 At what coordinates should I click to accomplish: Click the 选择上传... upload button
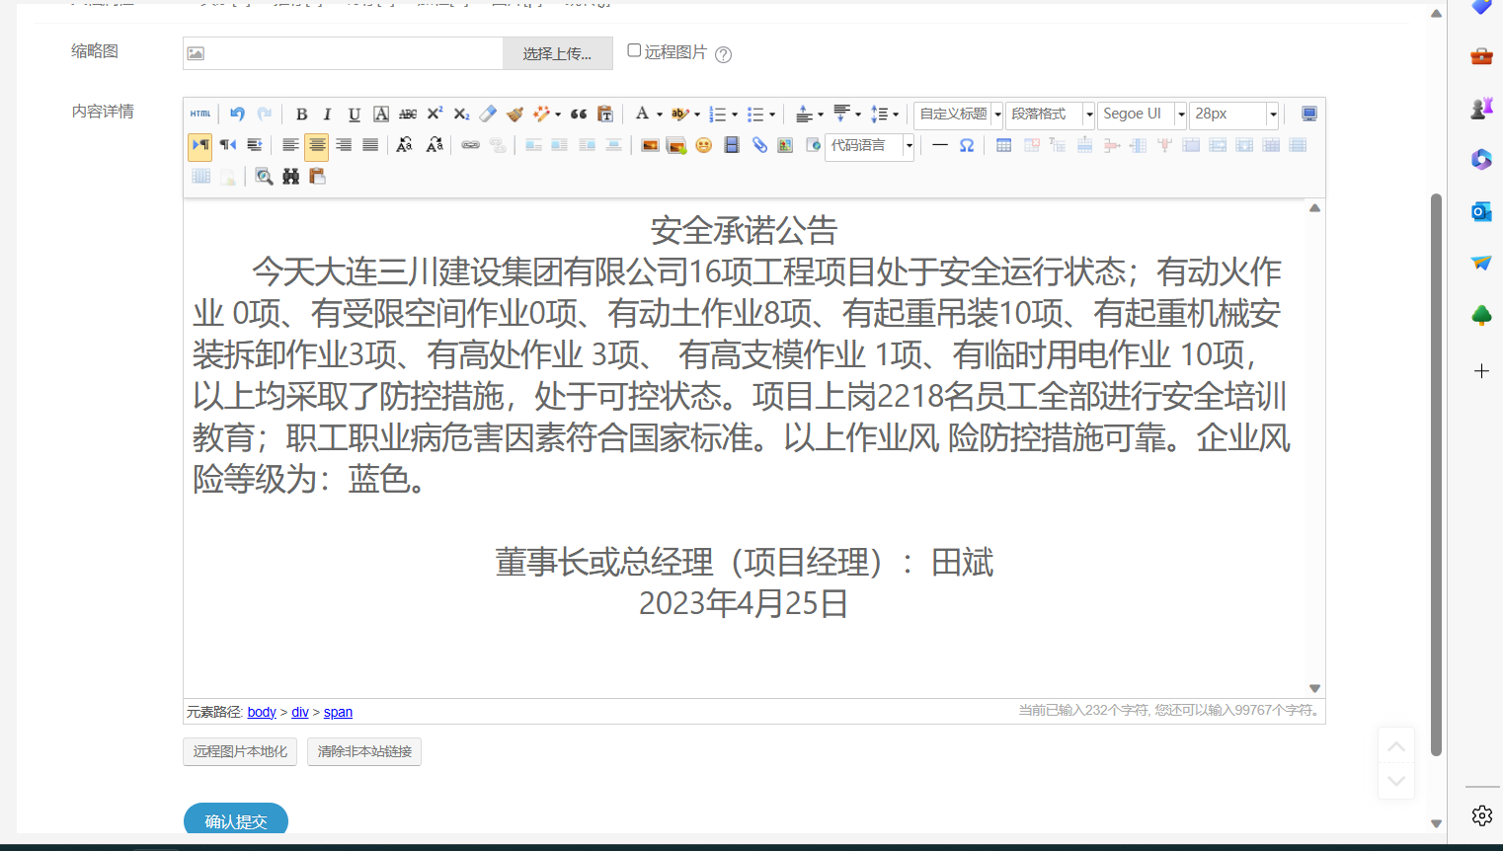(x=558, y=53)
